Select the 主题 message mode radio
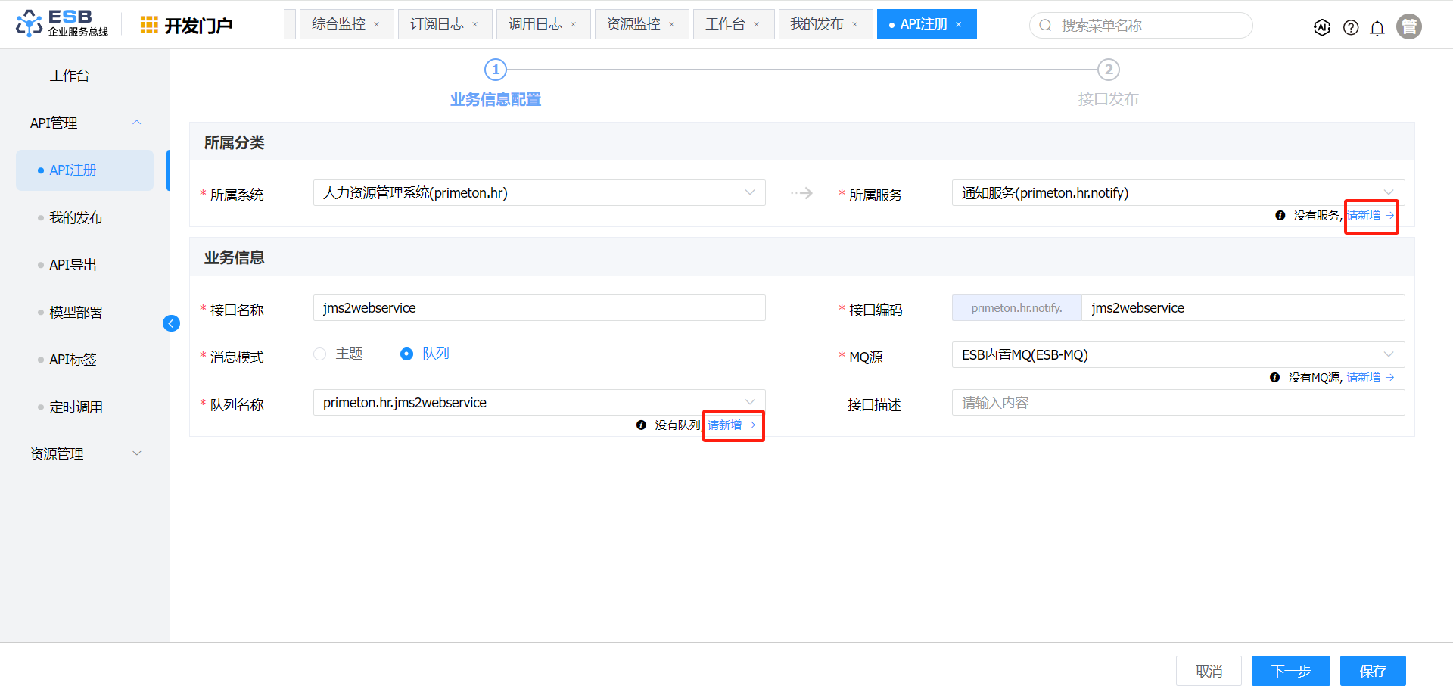This screenshot has width=1453, height=698. (x=320, y=354)
